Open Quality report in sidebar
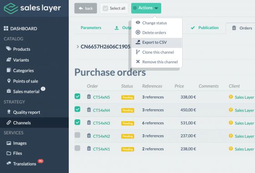Screen dimensions: 255x173 [27, 112]
